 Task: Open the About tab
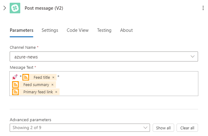(126, 30)
